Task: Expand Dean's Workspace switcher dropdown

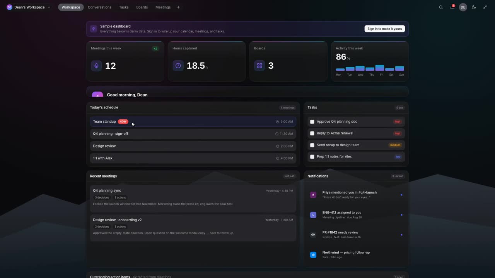Action: tap(29, 7)
